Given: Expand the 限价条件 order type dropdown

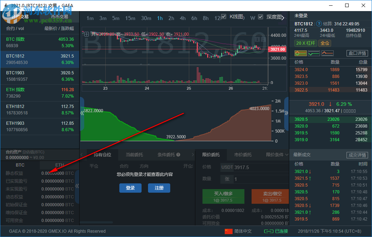Looking at the screenshot, I should 277,155.
